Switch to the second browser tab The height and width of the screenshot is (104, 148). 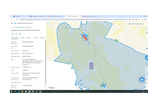tap(38, 16)
